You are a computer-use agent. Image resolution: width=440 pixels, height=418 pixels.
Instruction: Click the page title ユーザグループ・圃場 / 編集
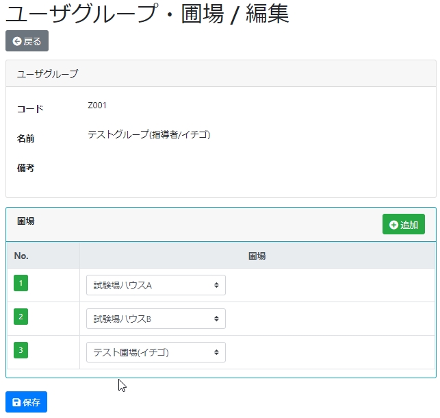tap(147, 14)
